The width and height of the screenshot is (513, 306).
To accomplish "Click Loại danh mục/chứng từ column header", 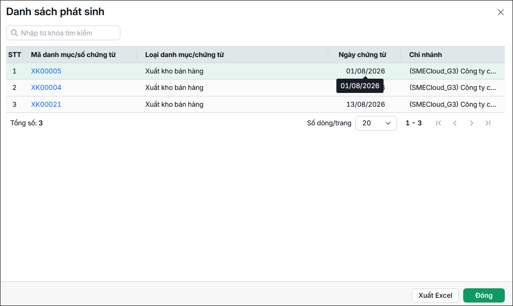I will pos(184,55).
